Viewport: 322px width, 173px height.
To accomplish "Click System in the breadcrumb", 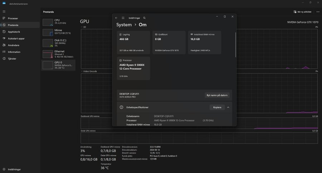I will 124,25.
